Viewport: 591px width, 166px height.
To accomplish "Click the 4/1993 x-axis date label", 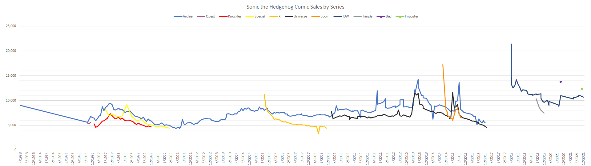I will click(x=21, y=157).
